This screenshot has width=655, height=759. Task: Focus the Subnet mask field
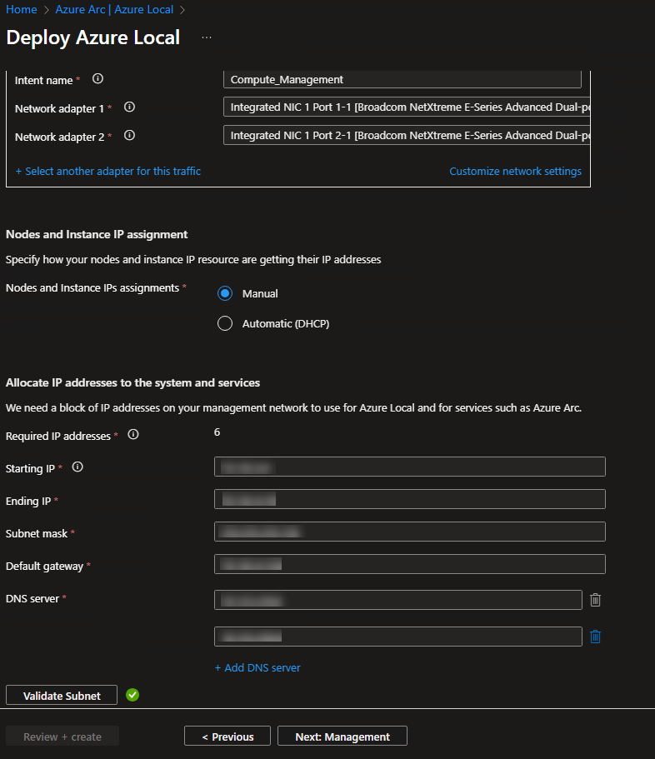click(x=409, y=532)
